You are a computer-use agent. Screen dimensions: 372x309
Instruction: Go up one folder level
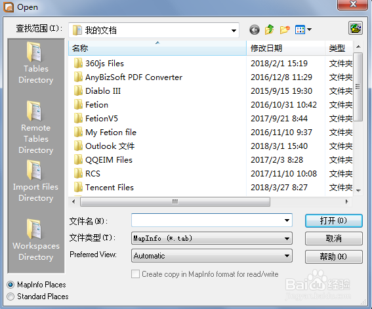click(x=269, y=30)
